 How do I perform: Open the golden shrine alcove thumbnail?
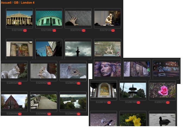click(103, 90)
